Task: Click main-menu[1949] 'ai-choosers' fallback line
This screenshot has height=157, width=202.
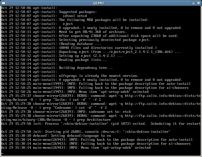Action: click(x=95, y=88)
